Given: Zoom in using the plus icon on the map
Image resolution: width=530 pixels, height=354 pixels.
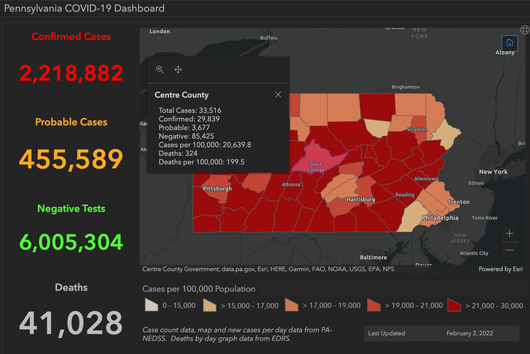Looking at the screenshot, I should click(x=509, y=233).
